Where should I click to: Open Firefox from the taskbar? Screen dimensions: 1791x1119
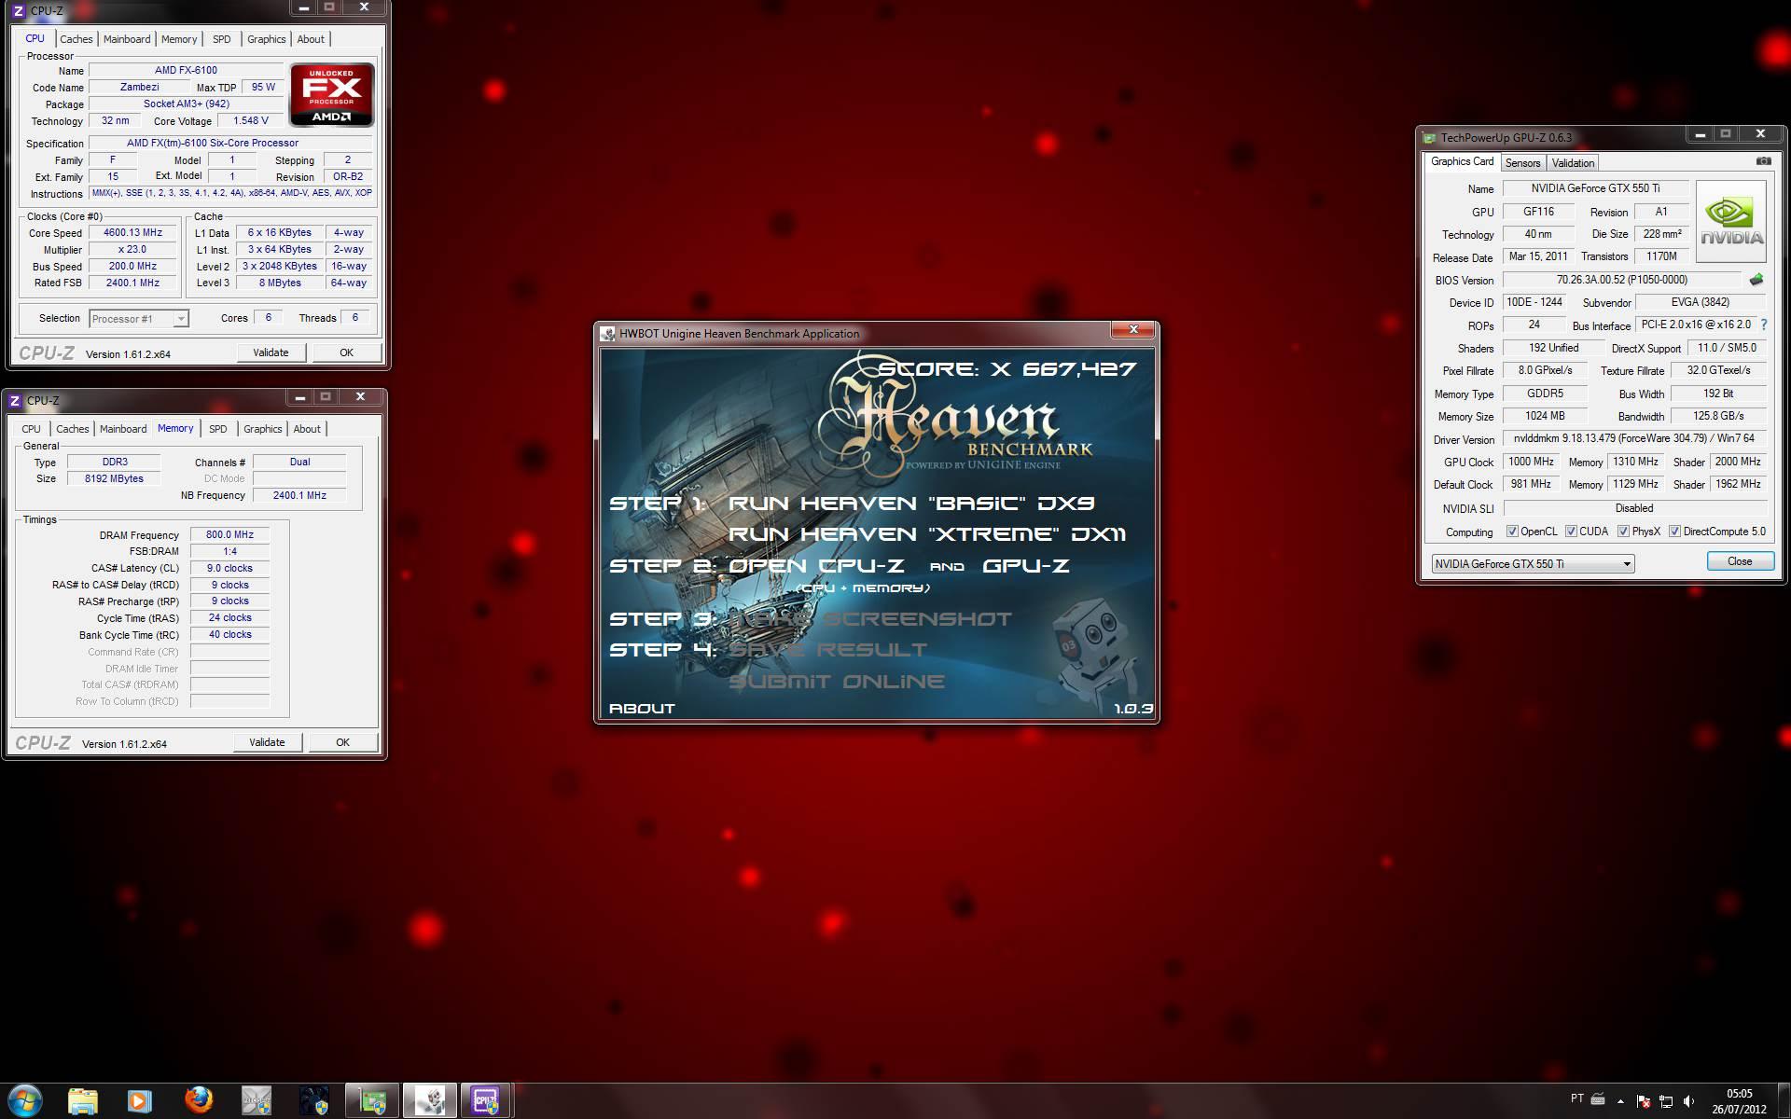tap(198, 1101)
